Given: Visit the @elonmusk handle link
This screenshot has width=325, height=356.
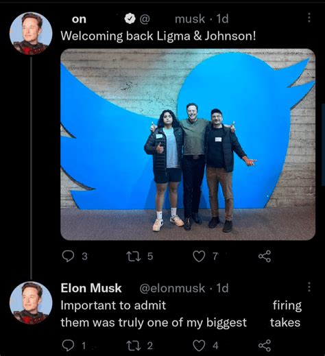Looking at the screenshot, I should [x=172, y=288].
